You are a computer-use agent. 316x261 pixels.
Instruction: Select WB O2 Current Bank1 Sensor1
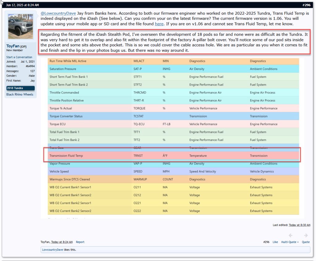(x=70, y=187)
